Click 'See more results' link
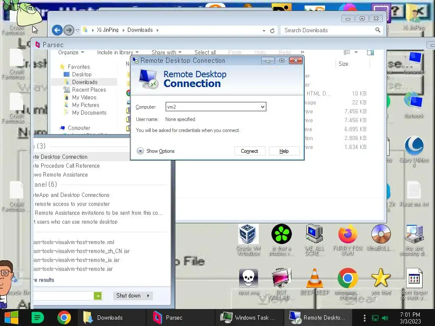 (x=44, y=280)
